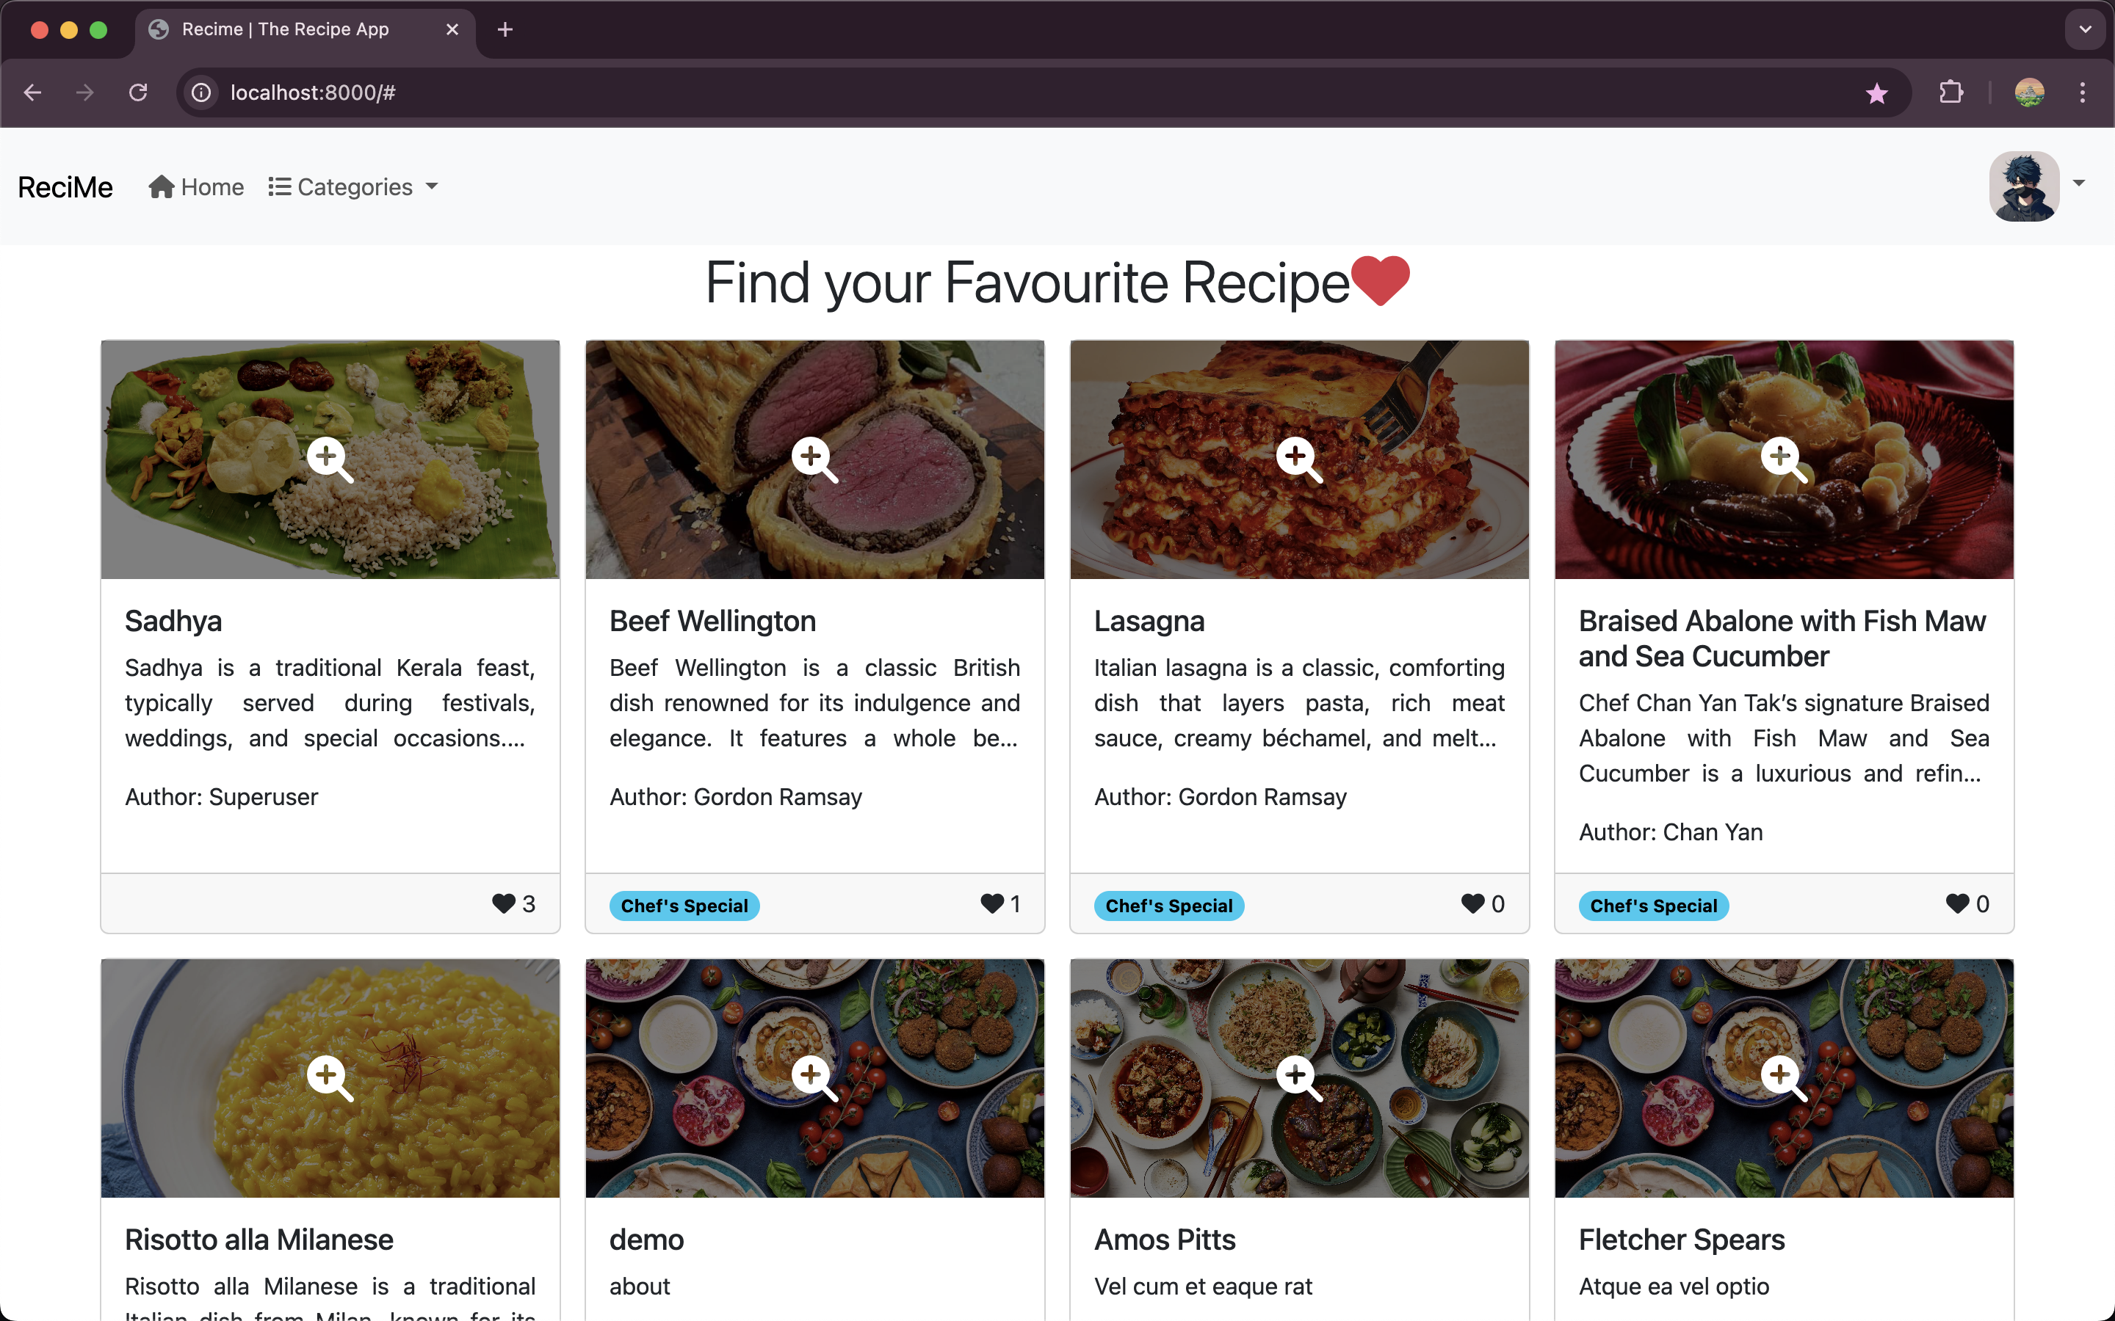Go to the Home nav item

pyautogui.click(x=197, y=187)
